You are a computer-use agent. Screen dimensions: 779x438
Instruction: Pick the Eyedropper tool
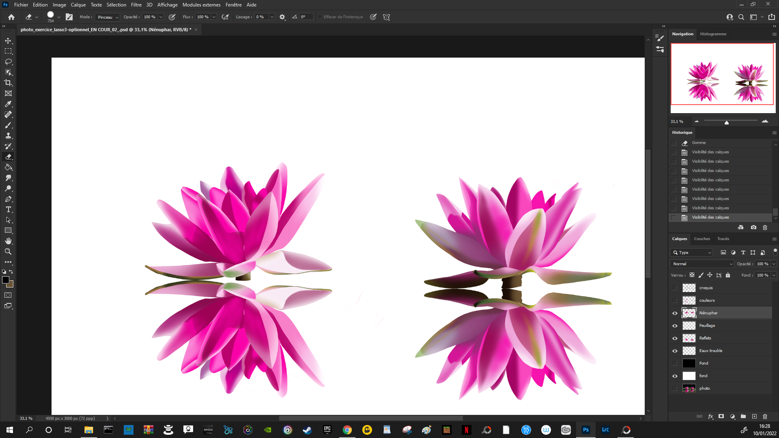[x=8, y=104]
